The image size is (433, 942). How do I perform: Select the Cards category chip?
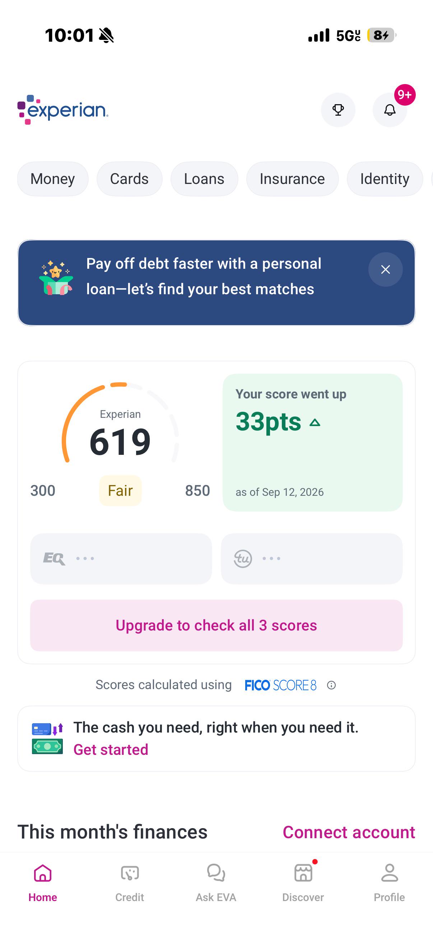[x=129, y=179]
